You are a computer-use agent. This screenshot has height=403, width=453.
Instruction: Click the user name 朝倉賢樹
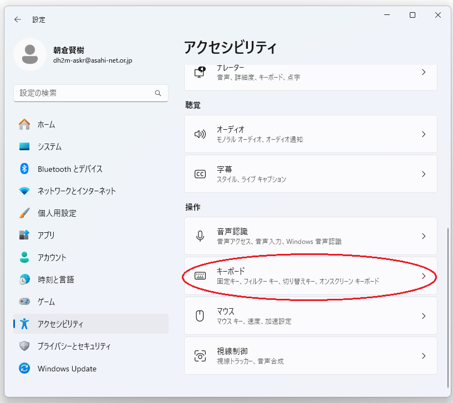click(x=69, y=50)
